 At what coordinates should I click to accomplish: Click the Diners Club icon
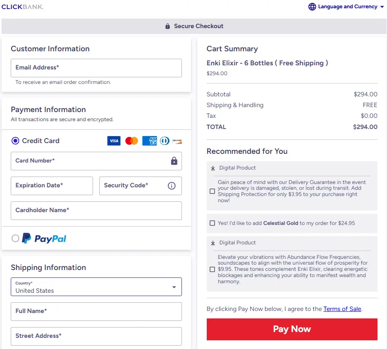(x=164, y=141)
